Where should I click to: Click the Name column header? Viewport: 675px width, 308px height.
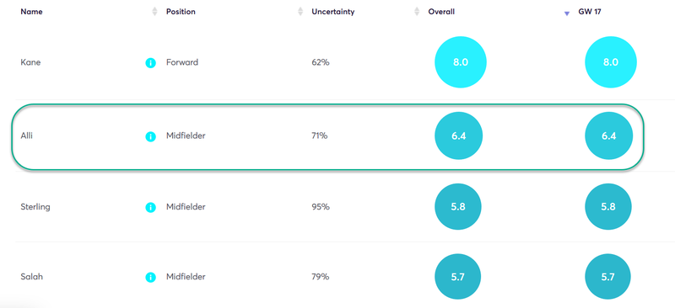tap(30, 12)
